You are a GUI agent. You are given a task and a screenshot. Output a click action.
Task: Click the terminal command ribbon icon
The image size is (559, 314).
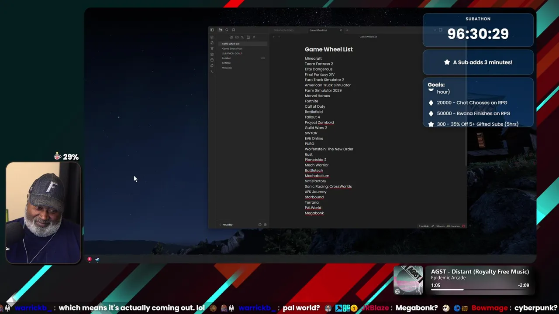point(212,72)
